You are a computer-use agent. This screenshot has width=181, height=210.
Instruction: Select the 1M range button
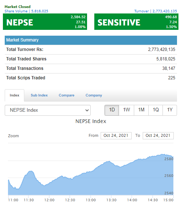[x=141, y=110]
